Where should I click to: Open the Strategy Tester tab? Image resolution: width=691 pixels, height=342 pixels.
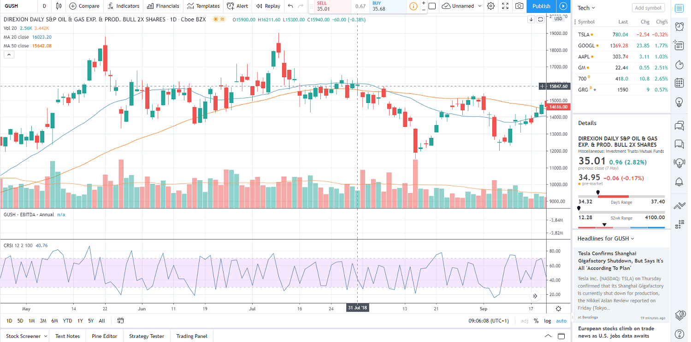(147, 336)
